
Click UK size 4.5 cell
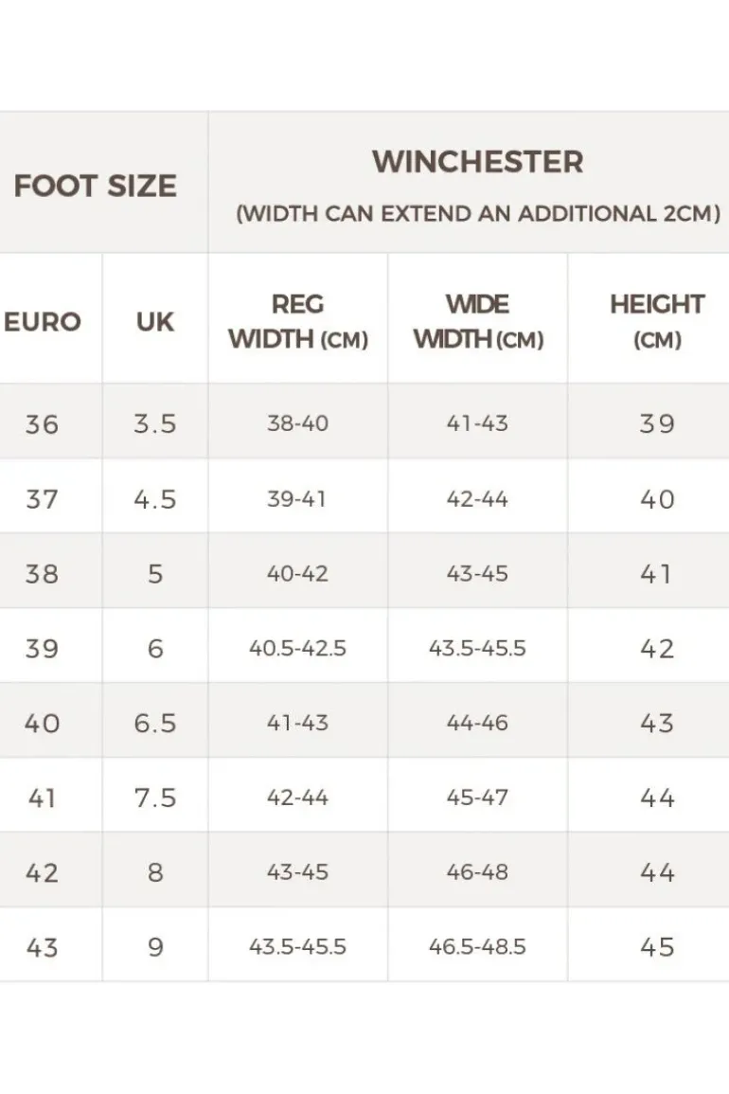pyautogui.click(x=154, y=498)
